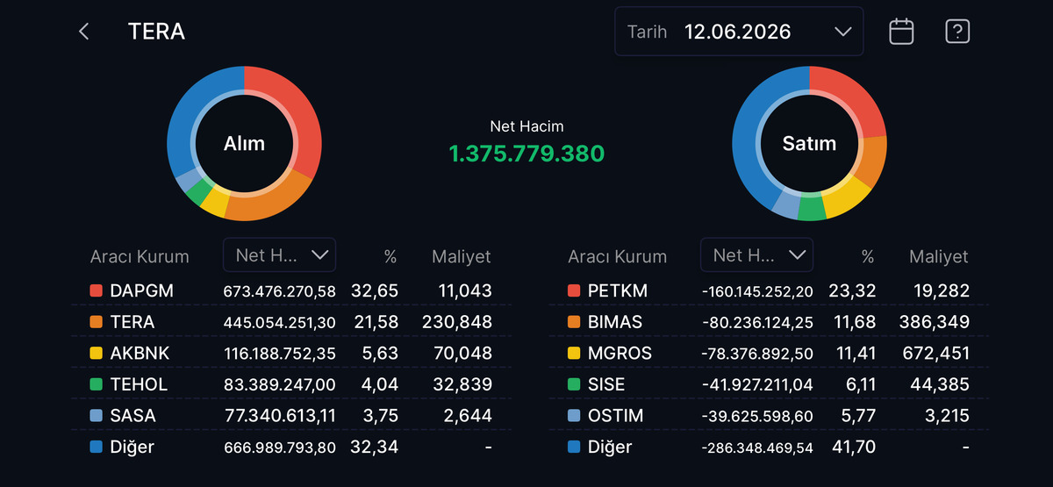
Task: Click the PETKM red color swatch
Action: (574, 290)
